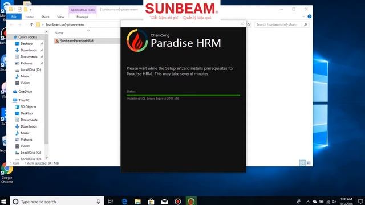This screenshot has width=365, height=205.
Task: Click the navigation pane scrollbar up arrow
Action: tap(46, 32)
